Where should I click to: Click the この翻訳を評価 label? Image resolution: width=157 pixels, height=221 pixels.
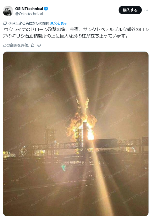16,45
